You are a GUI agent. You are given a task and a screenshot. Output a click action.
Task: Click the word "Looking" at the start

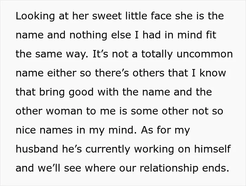pyautogui.click(x=35, y=16)
